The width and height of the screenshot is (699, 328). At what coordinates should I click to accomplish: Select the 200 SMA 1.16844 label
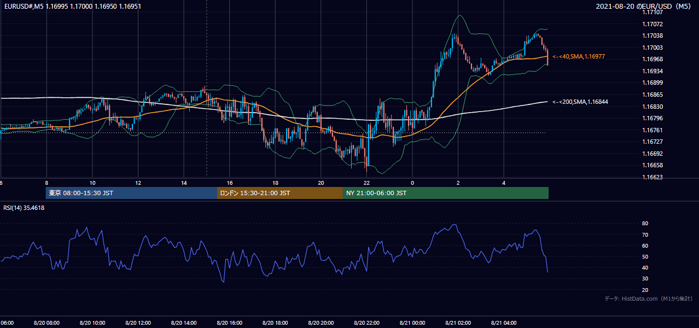click(x=580, y=102)
